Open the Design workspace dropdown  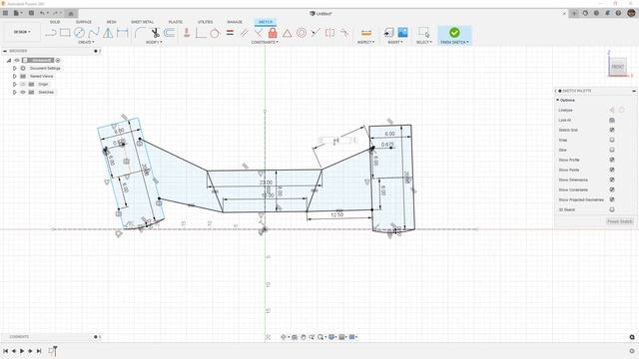[x=22, y=32]
